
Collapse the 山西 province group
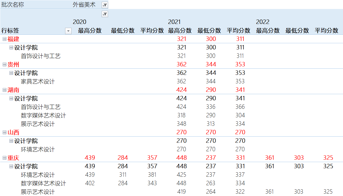(x=4, y=132)
